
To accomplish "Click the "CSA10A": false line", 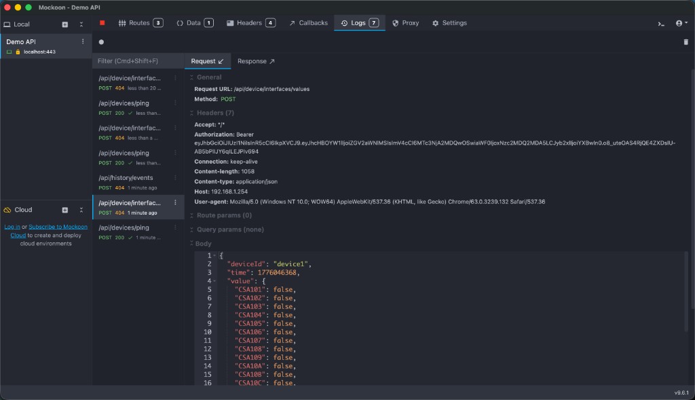I will pos(265,366).
